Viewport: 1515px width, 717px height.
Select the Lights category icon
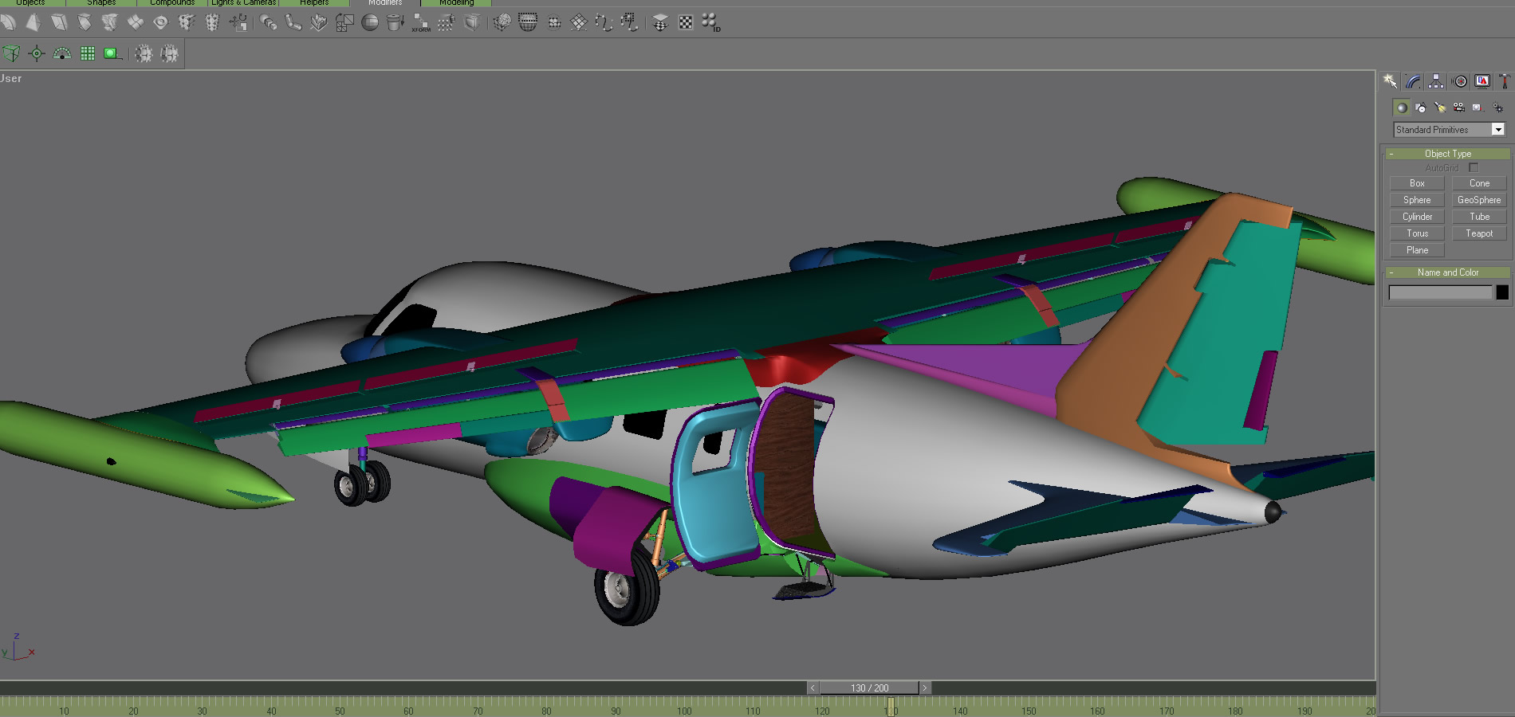1440,108
